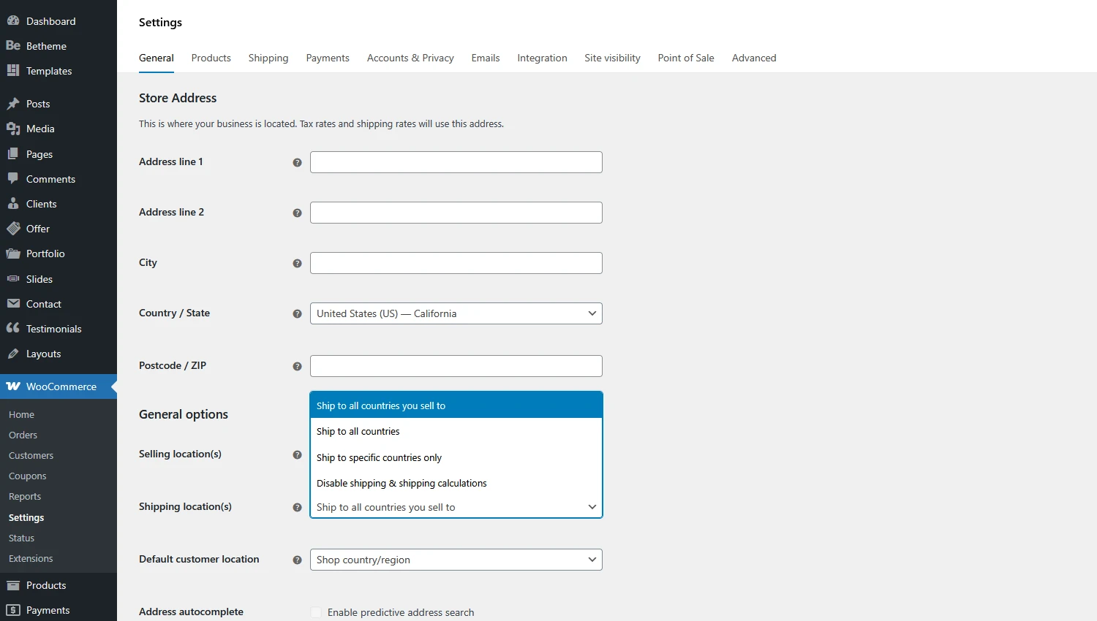Select 'Ship to specific countries only' option
Screen dimensions: 1097x621
point(379,457)
